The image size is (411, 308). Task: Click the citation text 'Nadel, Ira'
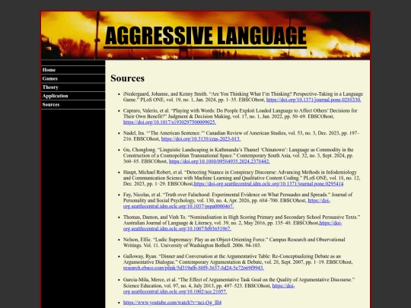pyautogui.click(x=134, y=133)
